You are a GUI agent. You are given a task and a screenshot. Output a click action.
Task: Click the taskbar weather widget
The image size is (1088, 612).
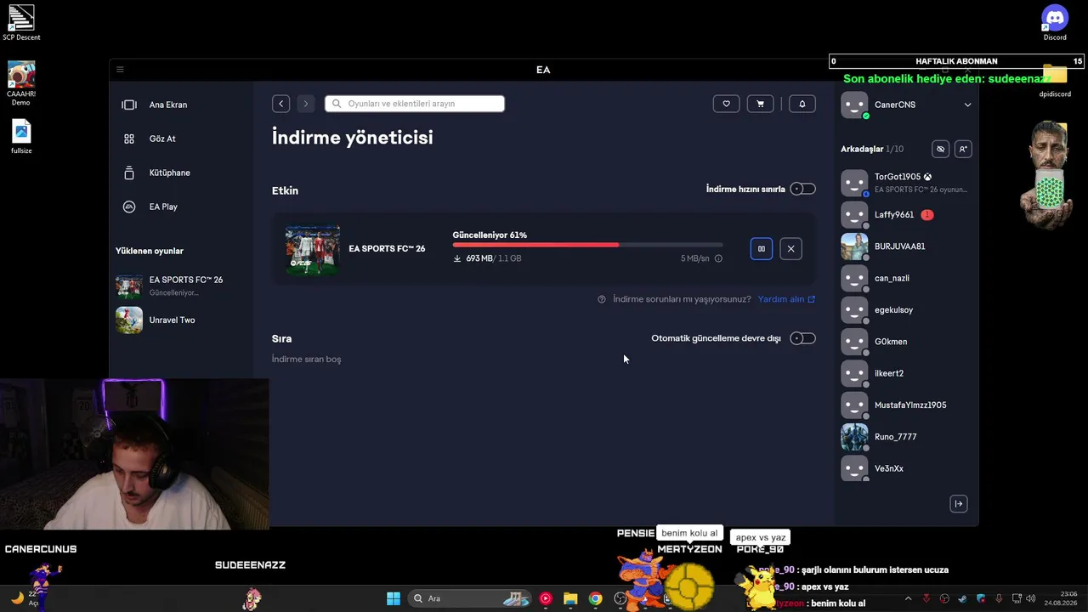24,598
